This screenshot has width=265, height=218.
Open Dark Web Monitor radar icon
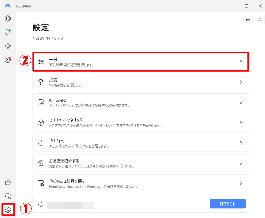click(8, 60)
